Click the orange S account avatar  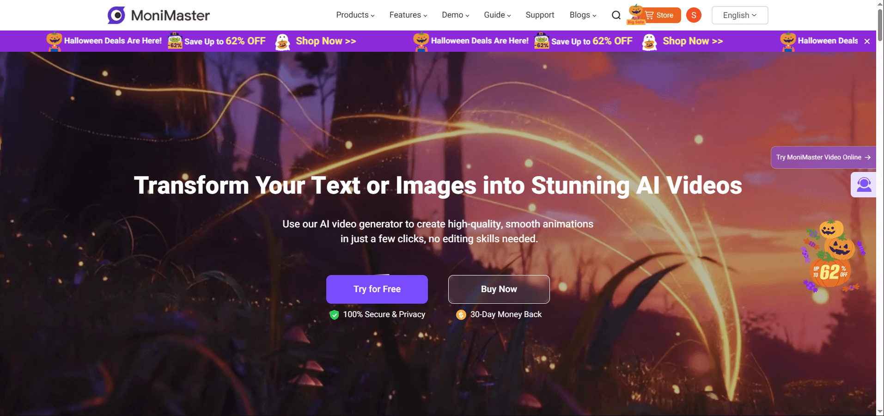pyautogui.click(x=693, y=15)
